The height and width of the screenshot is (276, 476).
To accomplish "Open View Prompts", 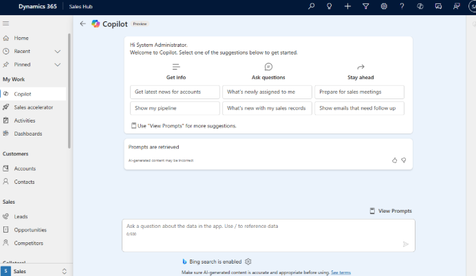I will pyautogui.click(x=391, y=211).
